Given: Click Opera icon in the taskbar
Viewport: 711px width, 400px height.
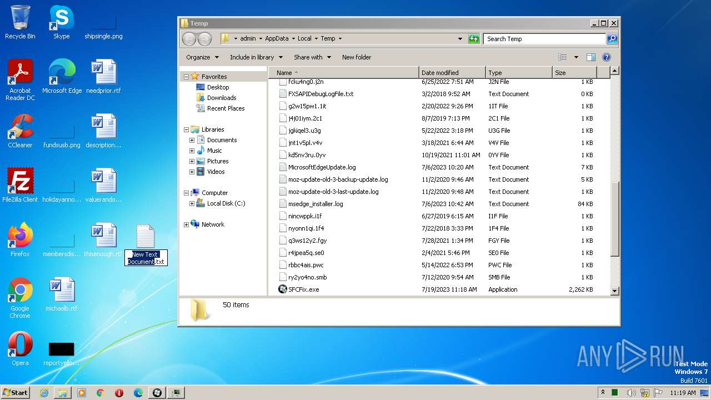Looking at the screenshot, I should tap(119, 393).
